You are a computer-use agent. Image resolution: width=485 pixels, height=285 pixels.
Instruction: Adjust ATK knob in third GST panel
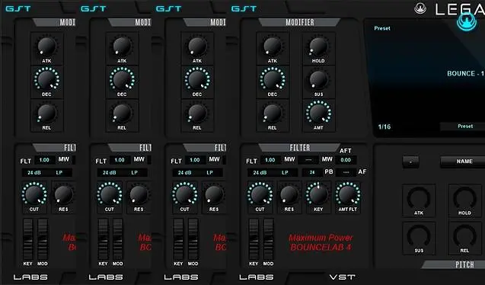197,46
